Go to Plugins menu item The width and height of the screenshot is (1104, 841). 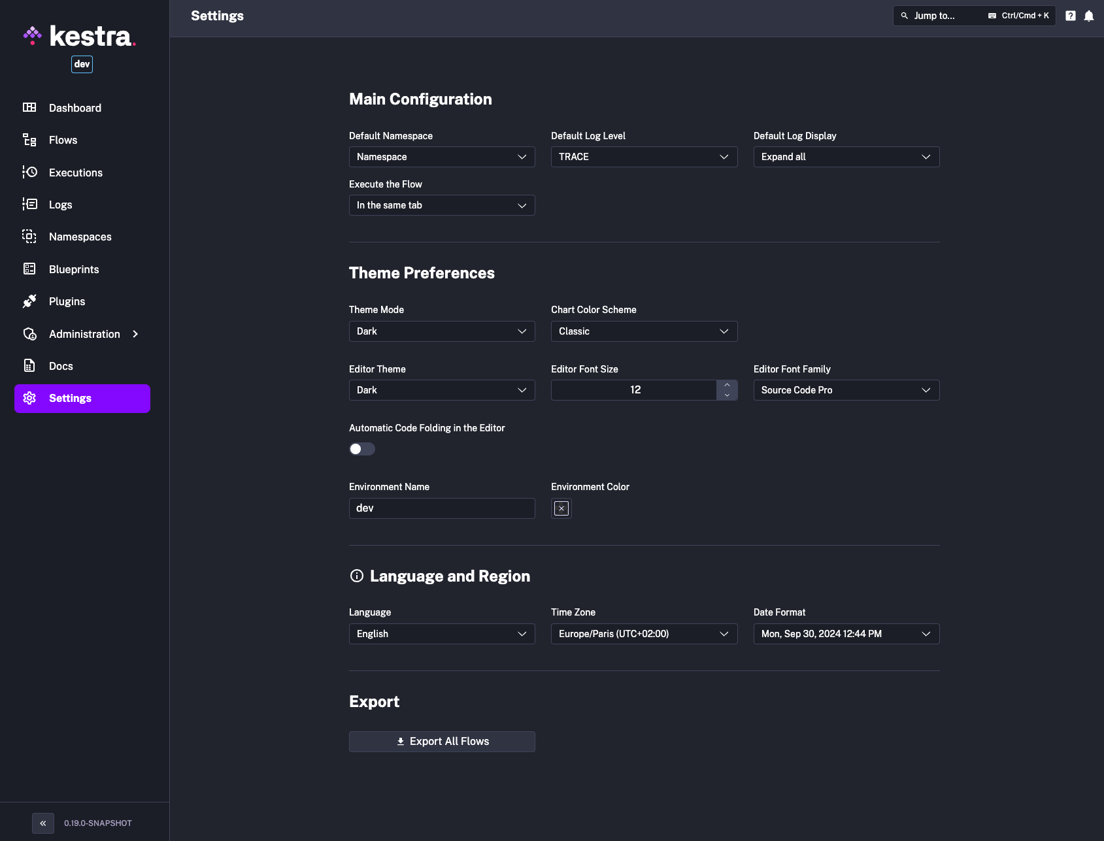coord(82,301)
